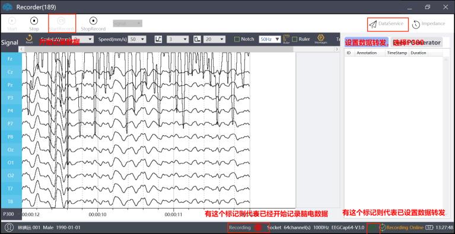Click the high-pass filter icon

coord(158,39)
